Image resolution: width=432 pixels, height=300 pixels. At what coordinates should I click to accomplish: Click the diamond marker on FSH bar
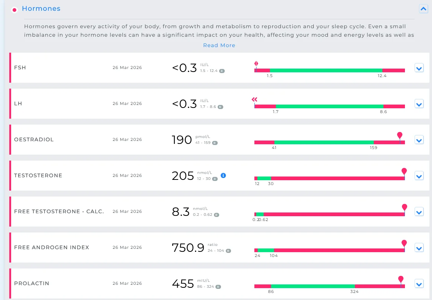[256, 64]
